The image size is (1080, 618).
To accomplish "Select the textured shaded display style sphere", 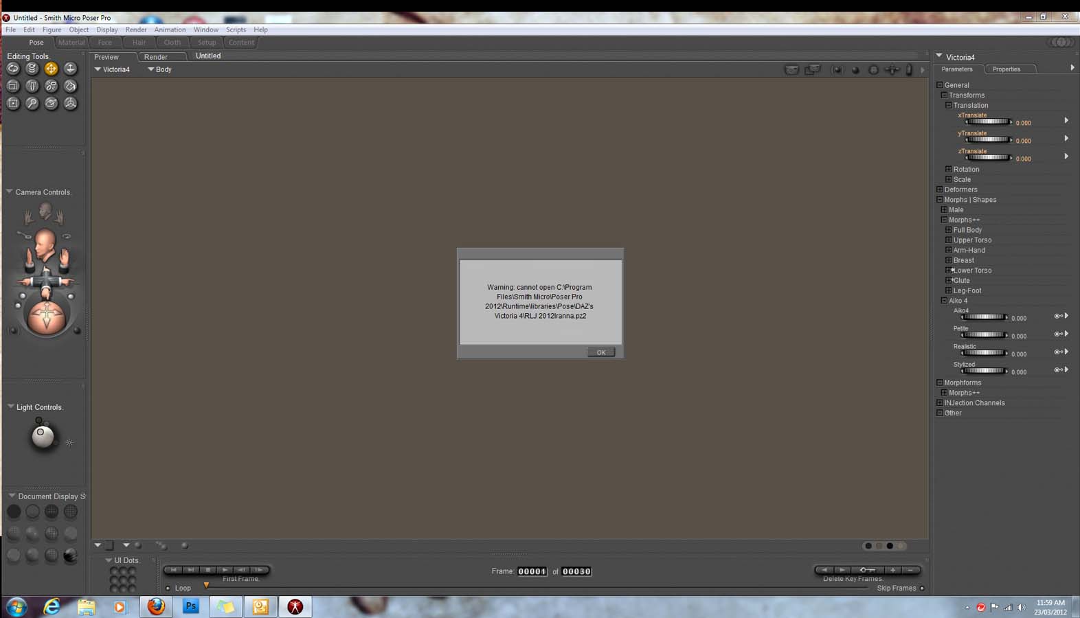I will 70,556.
